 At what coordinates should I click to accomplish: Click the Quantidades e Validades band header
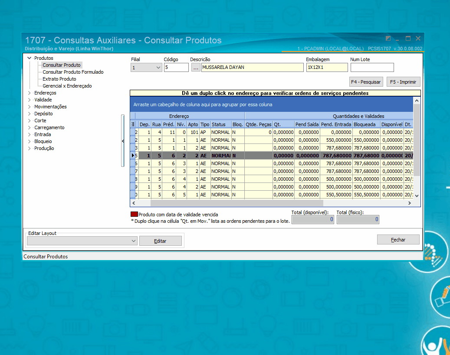click(329, 116)
